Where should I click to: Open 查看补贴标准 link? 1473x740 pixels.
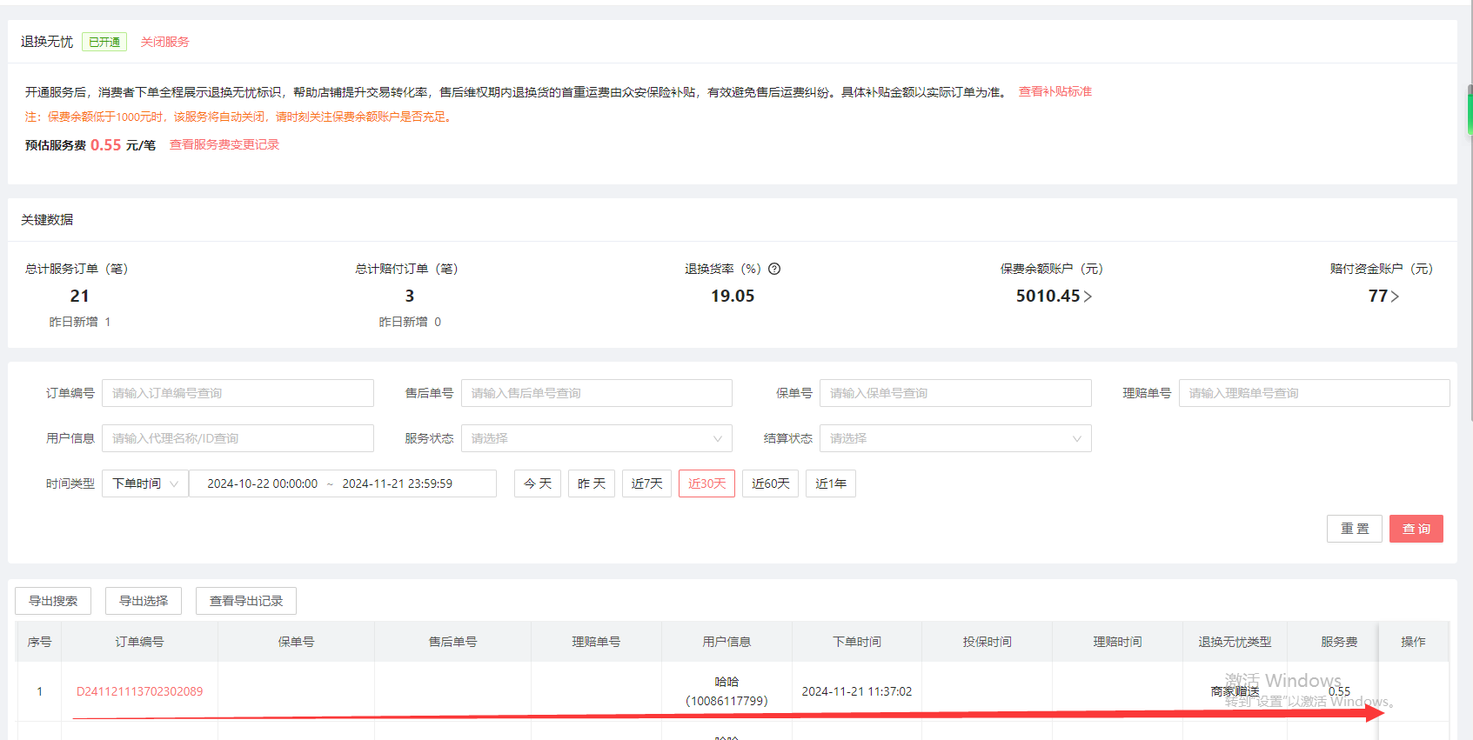click(x=1055, y=91)
